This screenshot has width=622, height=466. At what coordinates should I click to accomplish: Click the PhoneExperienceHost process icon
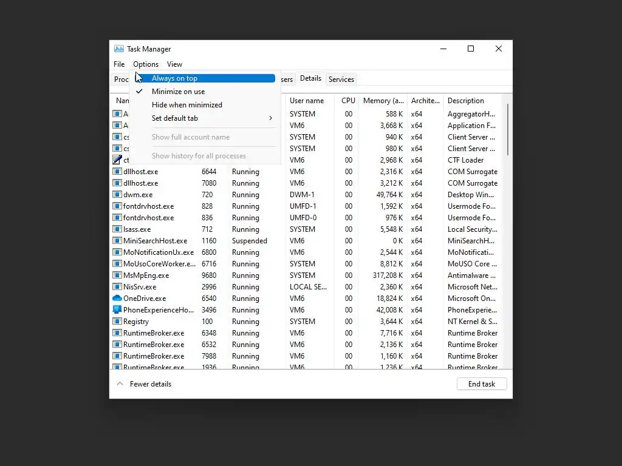pos(117,309)
